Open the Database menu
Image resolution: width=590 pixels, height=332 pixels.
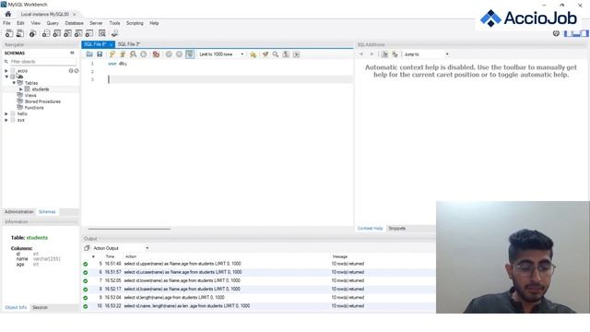point(74,23)
